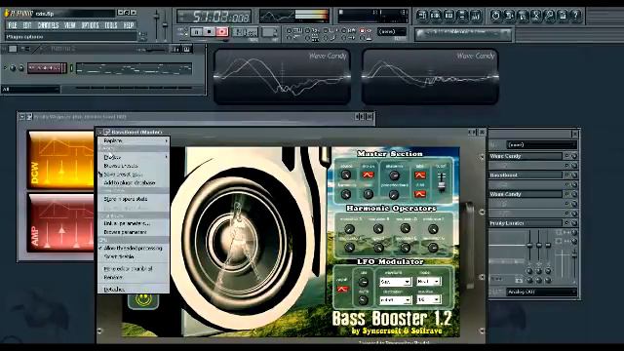
Task: Click the red record button
Action: point(222,32)
